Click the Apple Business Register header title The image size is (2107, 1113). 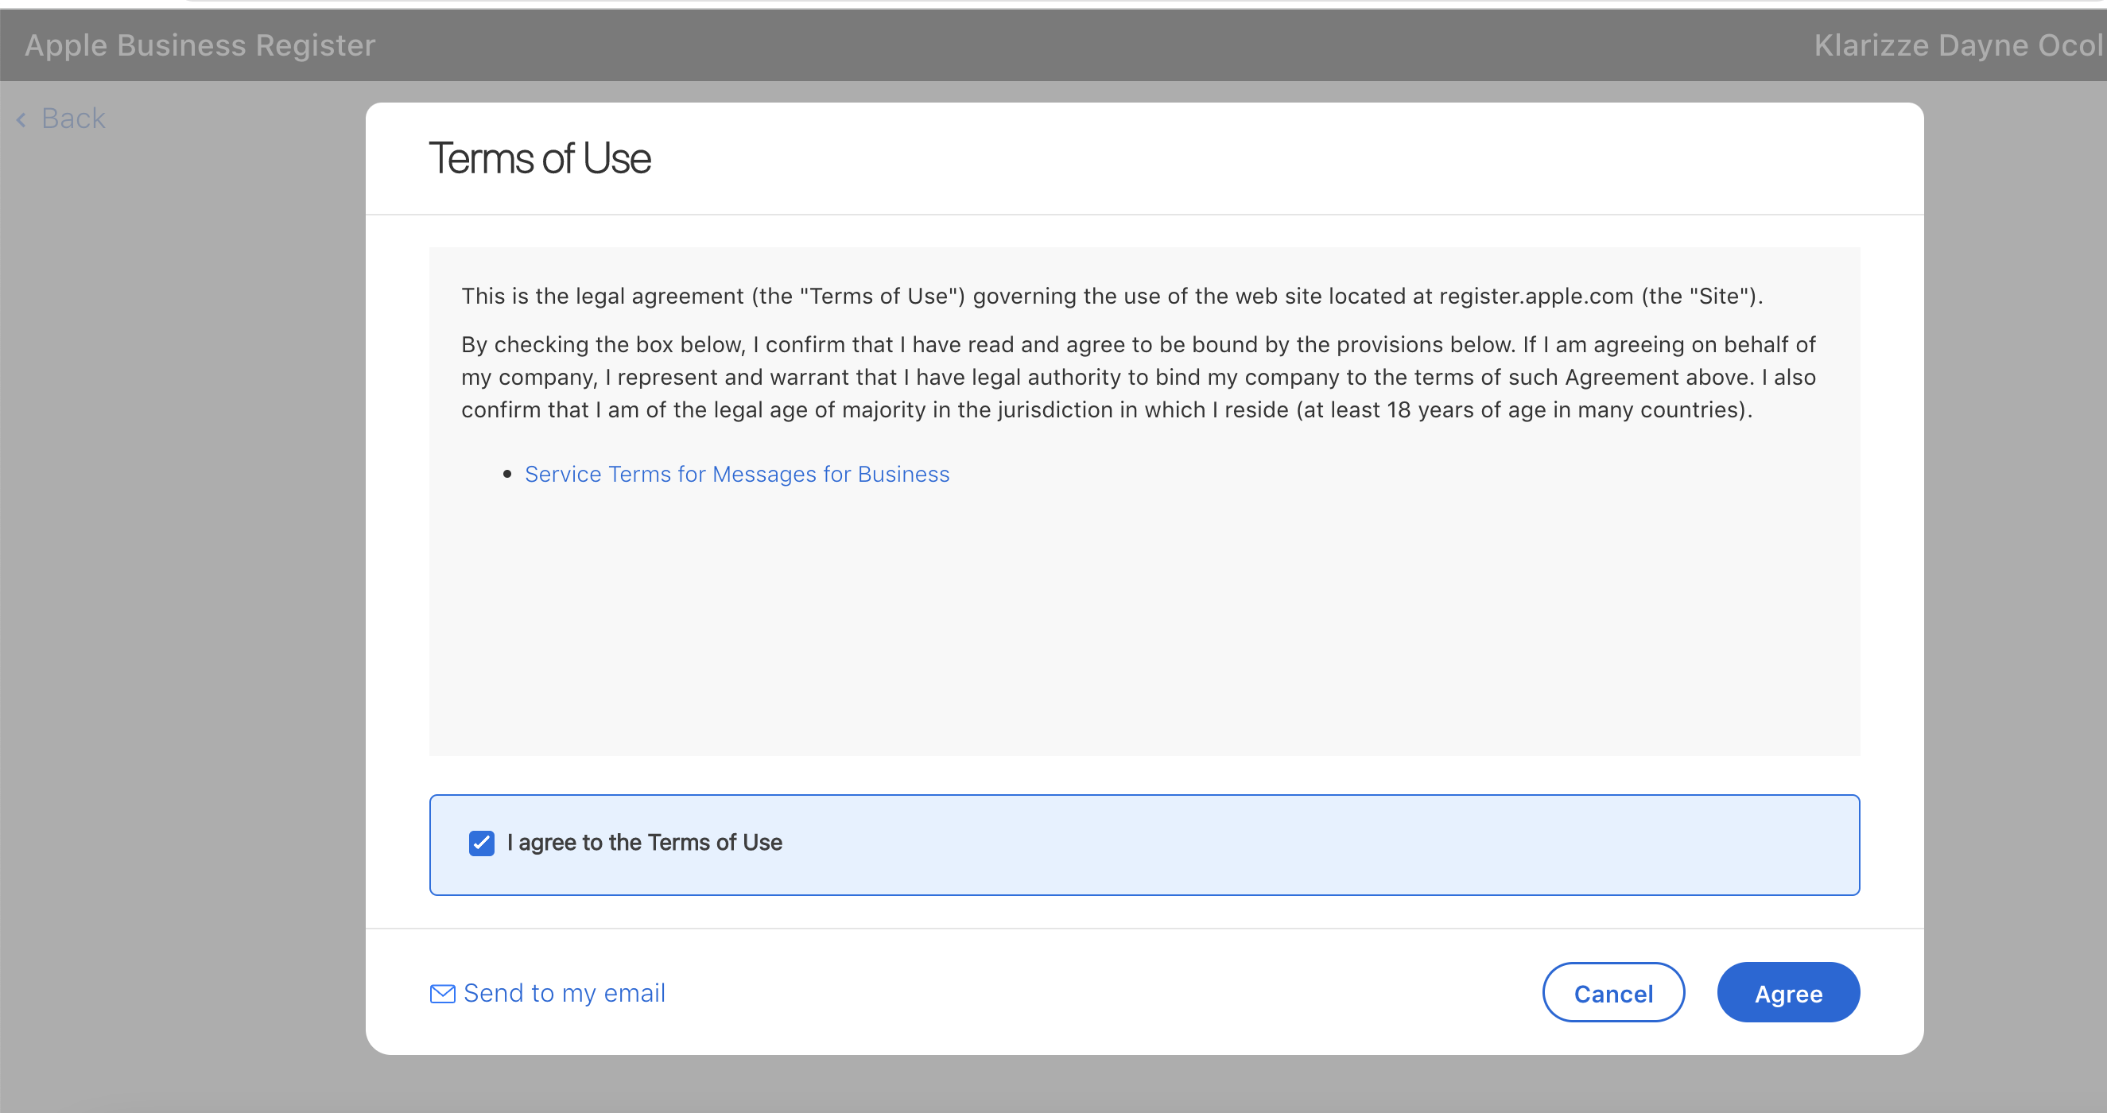[x=200, y=45]
